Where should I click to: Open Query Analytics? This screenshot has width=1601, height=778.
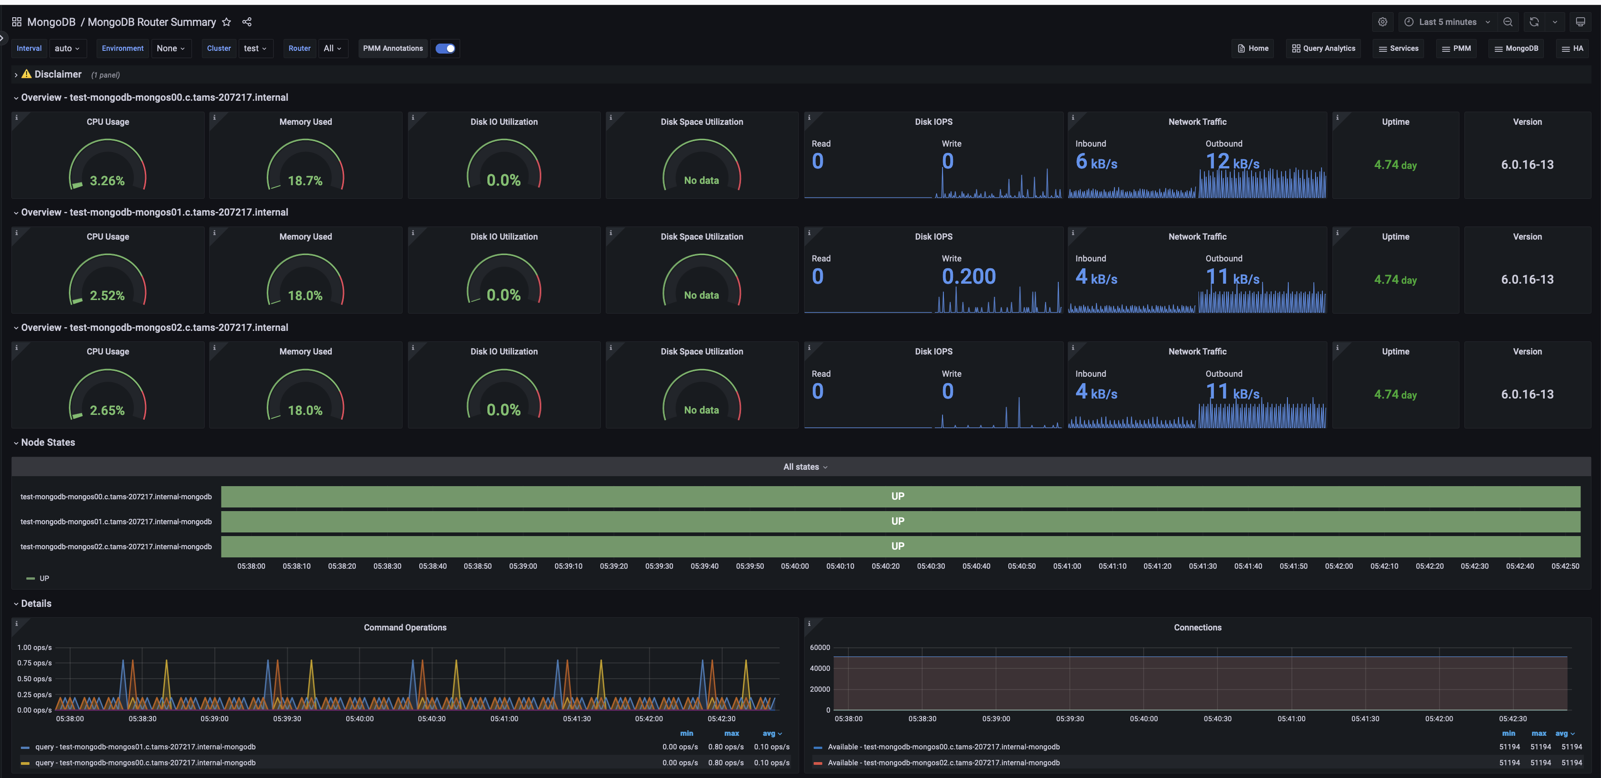1323,49
